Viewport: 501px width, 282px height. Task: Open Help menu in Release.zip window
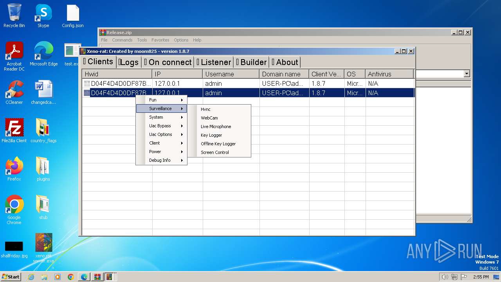click(x=197, y=40)
